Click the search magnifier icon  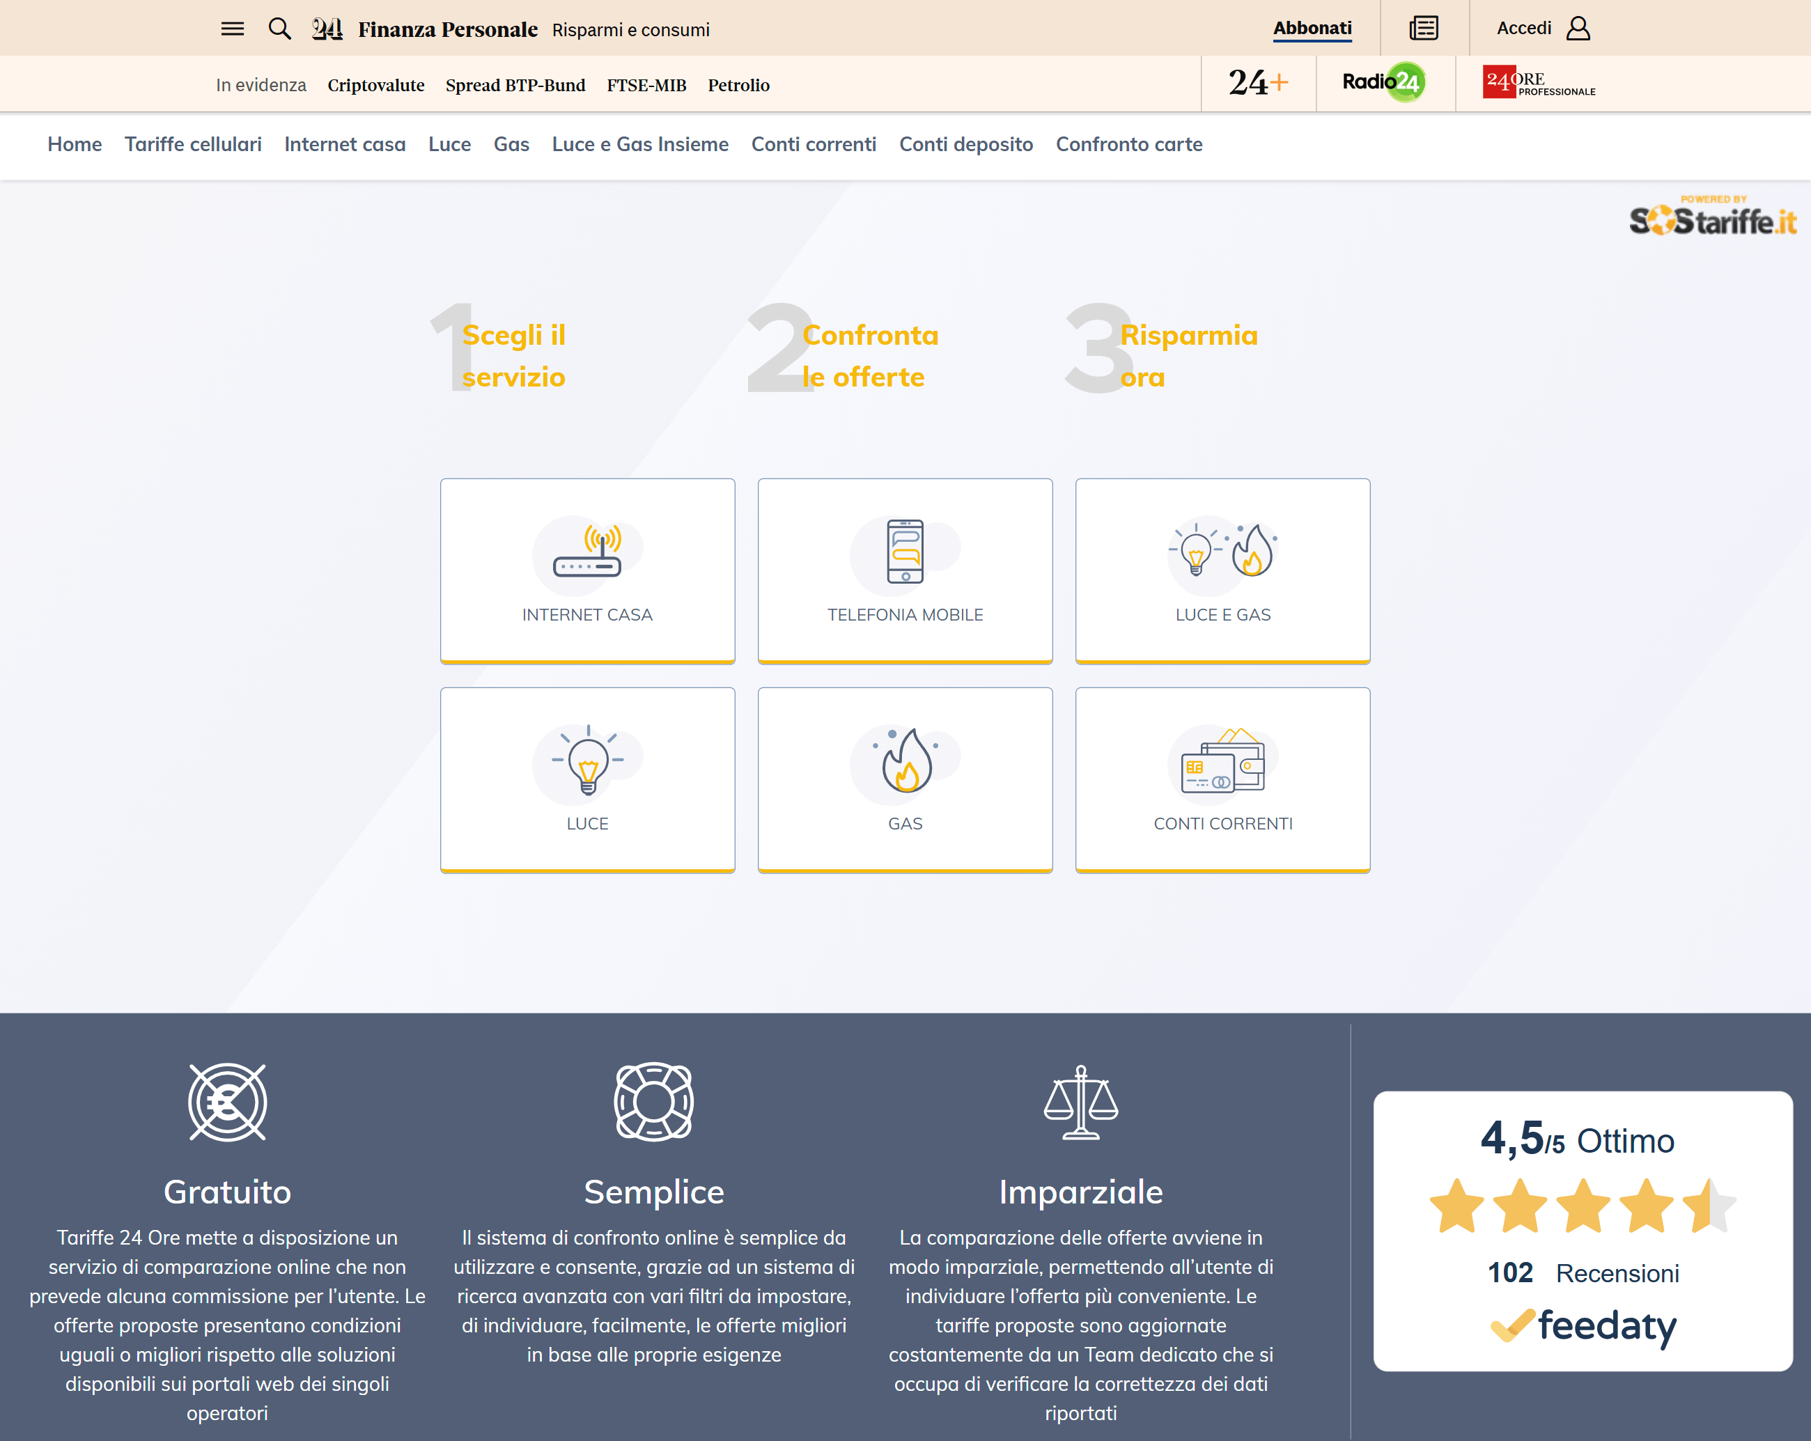279,29
